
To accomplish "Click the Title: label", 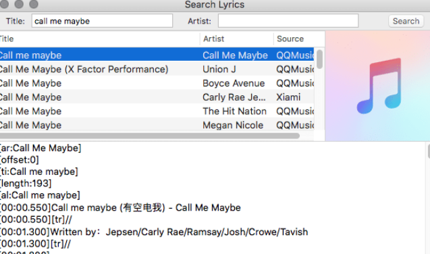I will tap(16, 21).
